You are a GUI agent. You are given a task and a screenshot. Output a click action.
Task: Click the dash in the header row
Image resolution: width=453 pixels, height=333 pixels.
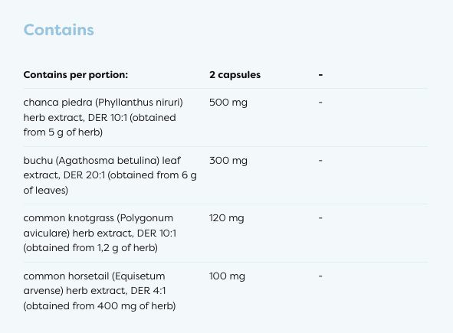pos(320,75)
